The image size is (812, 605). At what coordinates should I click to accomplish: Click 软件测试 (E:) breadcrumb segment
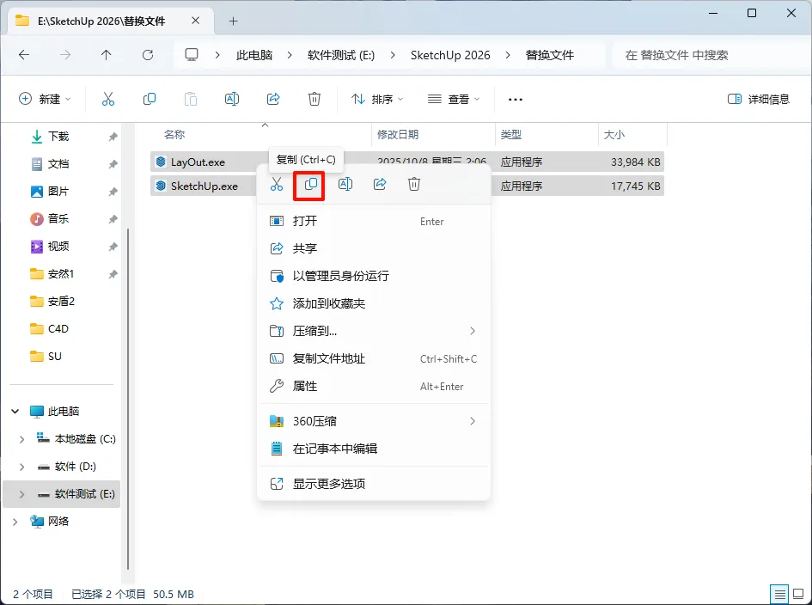(x=341, y=55)
